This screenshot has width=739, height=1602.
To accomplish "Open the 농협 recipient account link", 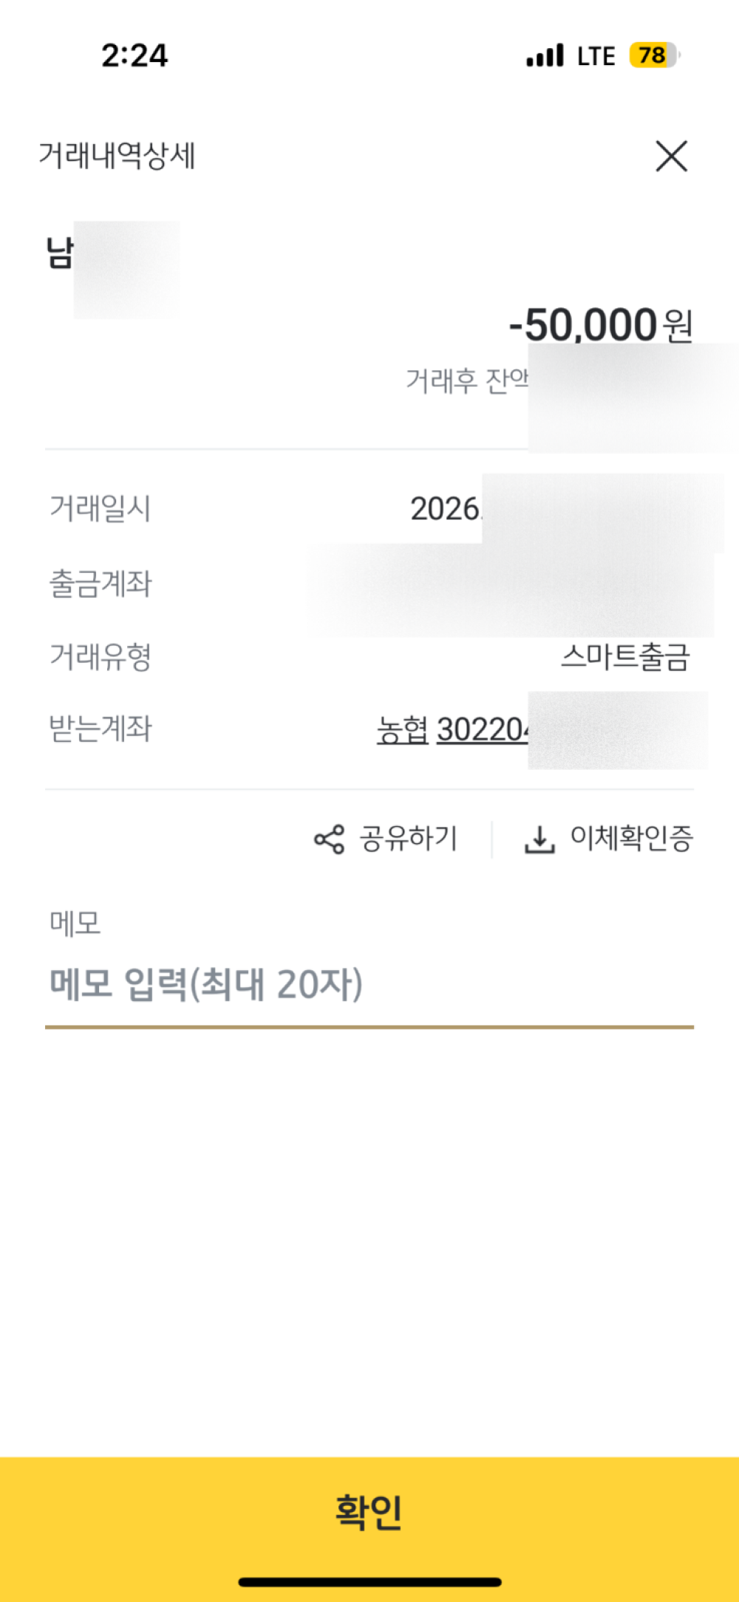I will pyautogui.click(x=481, y=730).
